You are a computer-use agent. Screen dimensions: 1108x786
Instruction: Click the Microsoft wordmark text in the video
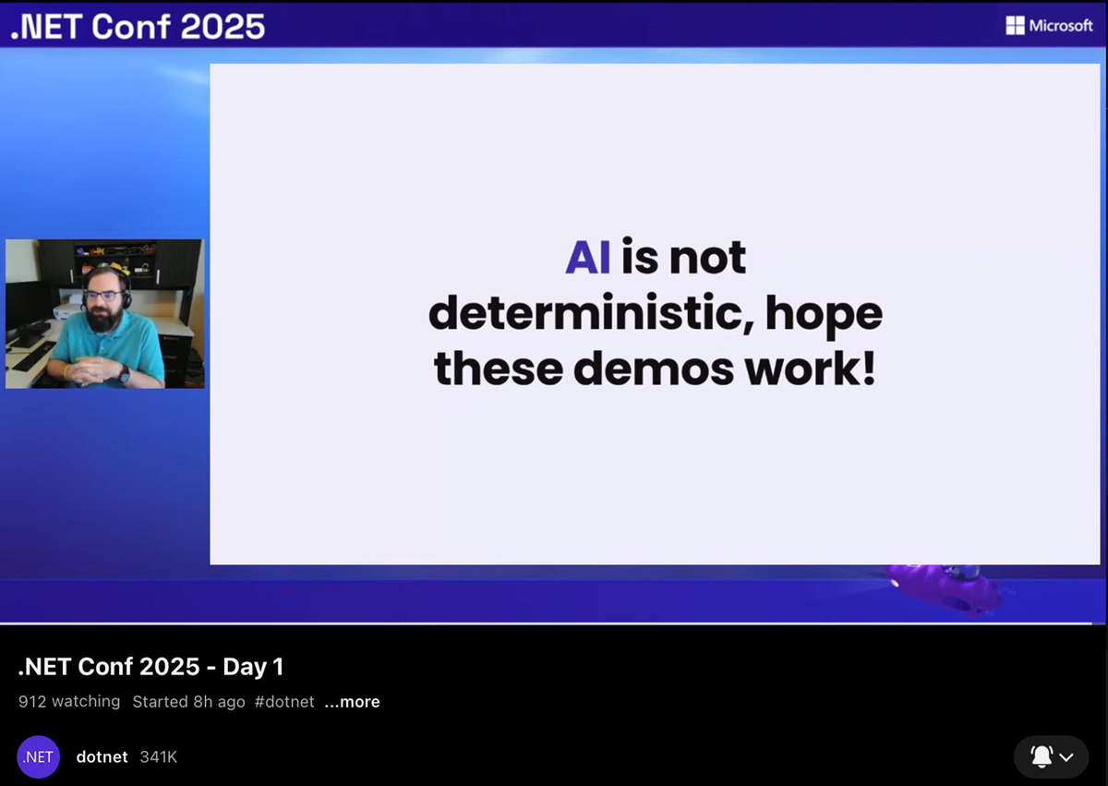click(x=1061, y=26)
